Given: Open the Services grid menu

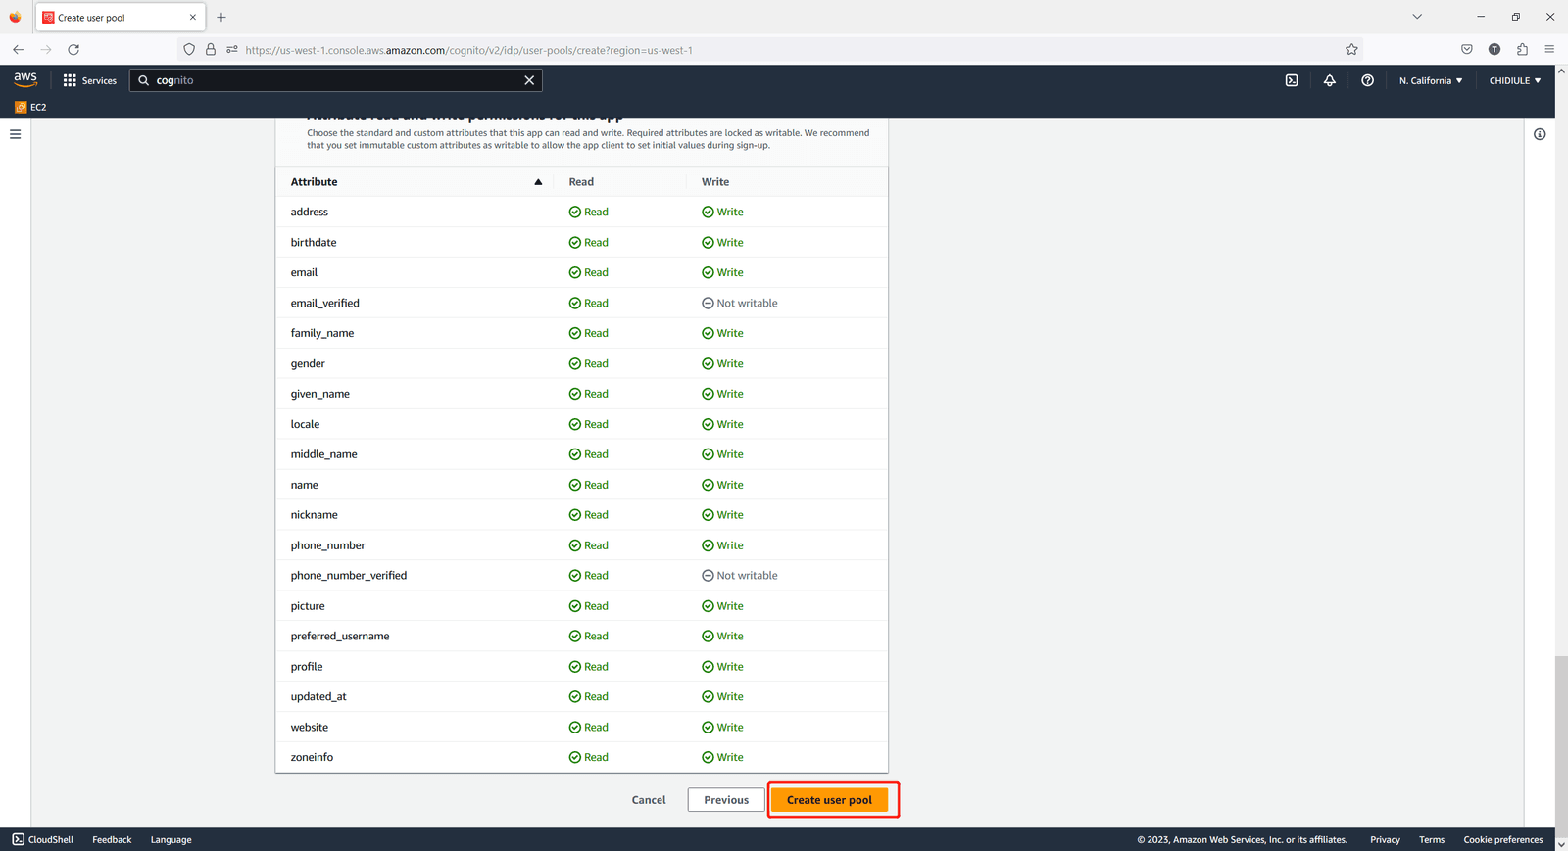Looking at the screenshot, I should pos(90,80).
